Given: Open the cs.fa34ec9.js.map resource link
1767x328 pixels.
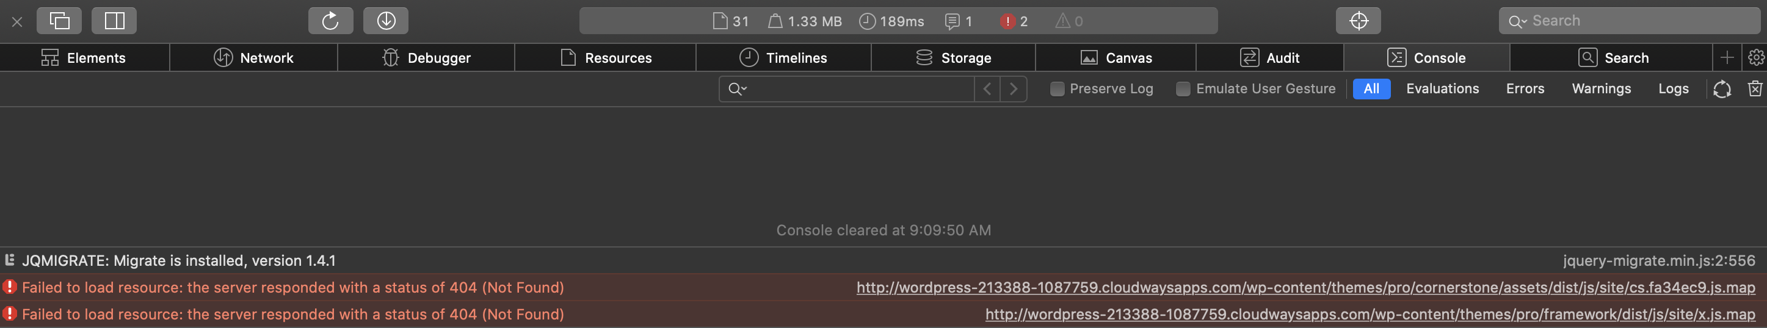Looking at the screenshot, I should 1305,288.
